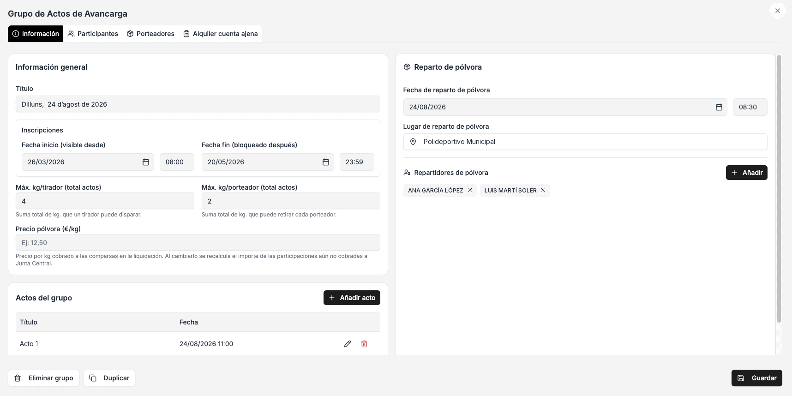Open the Alquiler cuenta ajena tab
792x396 pixels.
221,34
